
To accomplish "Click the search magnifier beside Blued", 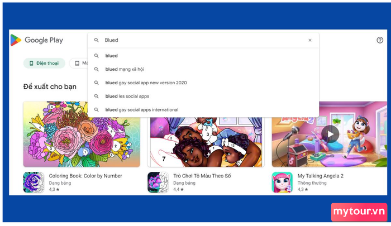I will click(96, 40).
